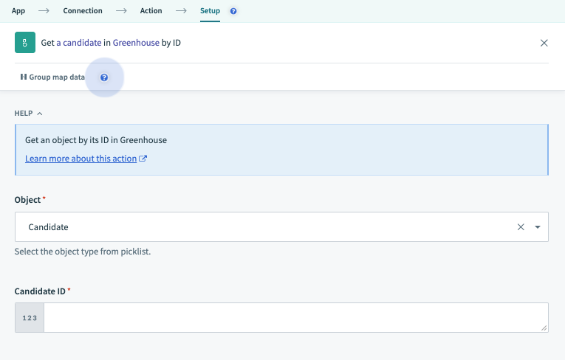
Task: Select the Setup step tab
Action: point(210,11)
